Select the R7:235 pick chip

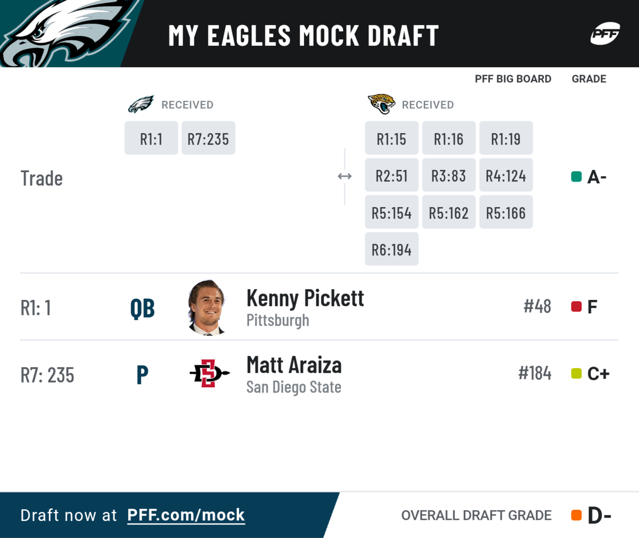(x=208, y=138)
